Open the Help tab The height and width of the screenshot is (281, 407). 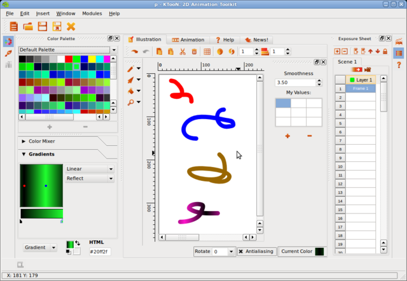pos(224,40)
